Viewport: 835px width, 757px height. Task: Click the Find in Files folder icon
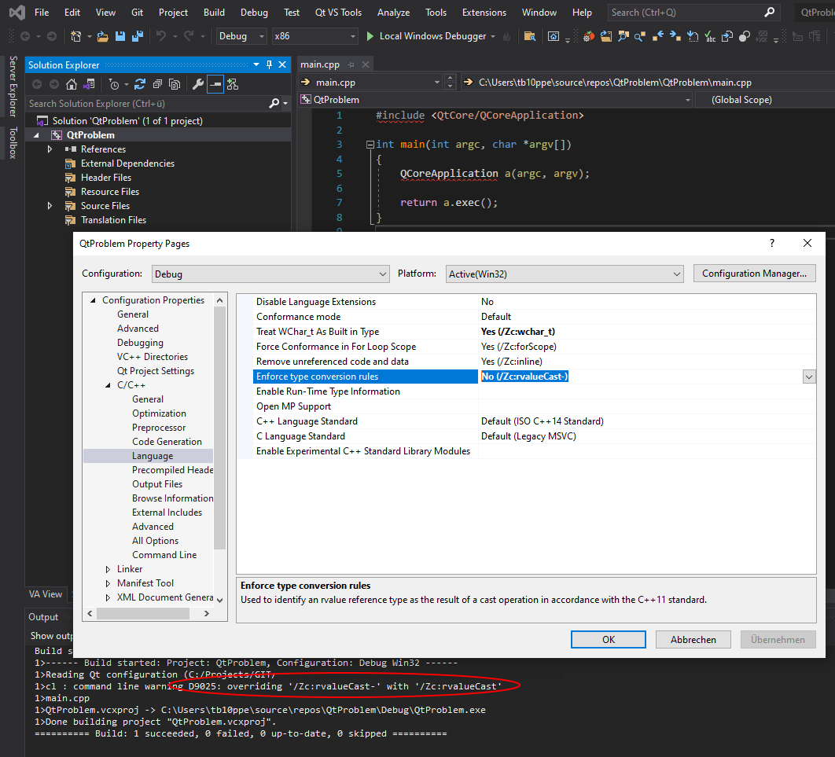point(529,36)
